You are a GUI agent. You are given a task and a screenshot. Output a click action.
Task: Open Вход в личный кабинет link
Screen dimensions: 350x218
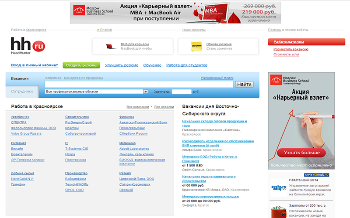coord(35,65)
